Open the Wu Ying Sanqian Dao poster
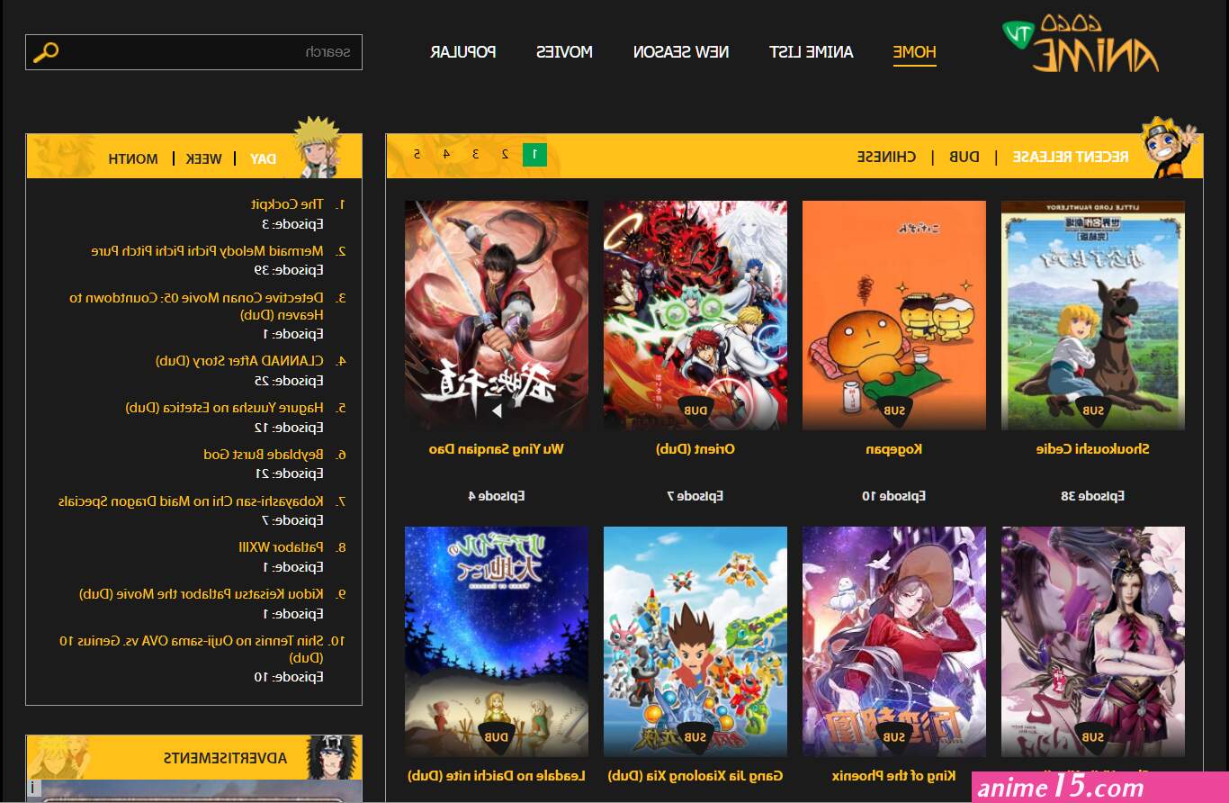Viewport: 1229px width, 803px height. click(497, 315)
